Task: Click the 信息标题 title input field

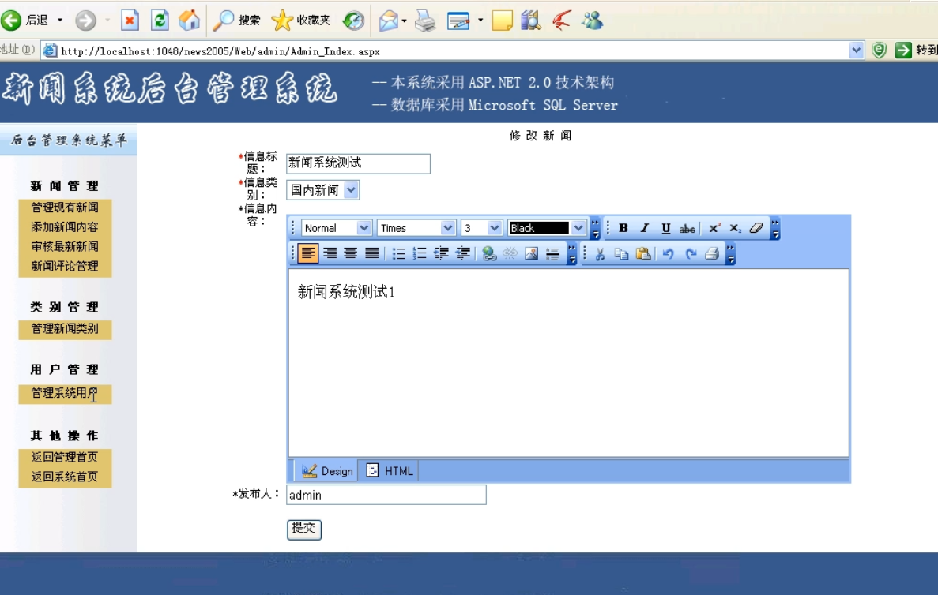Action: [358, 163]
